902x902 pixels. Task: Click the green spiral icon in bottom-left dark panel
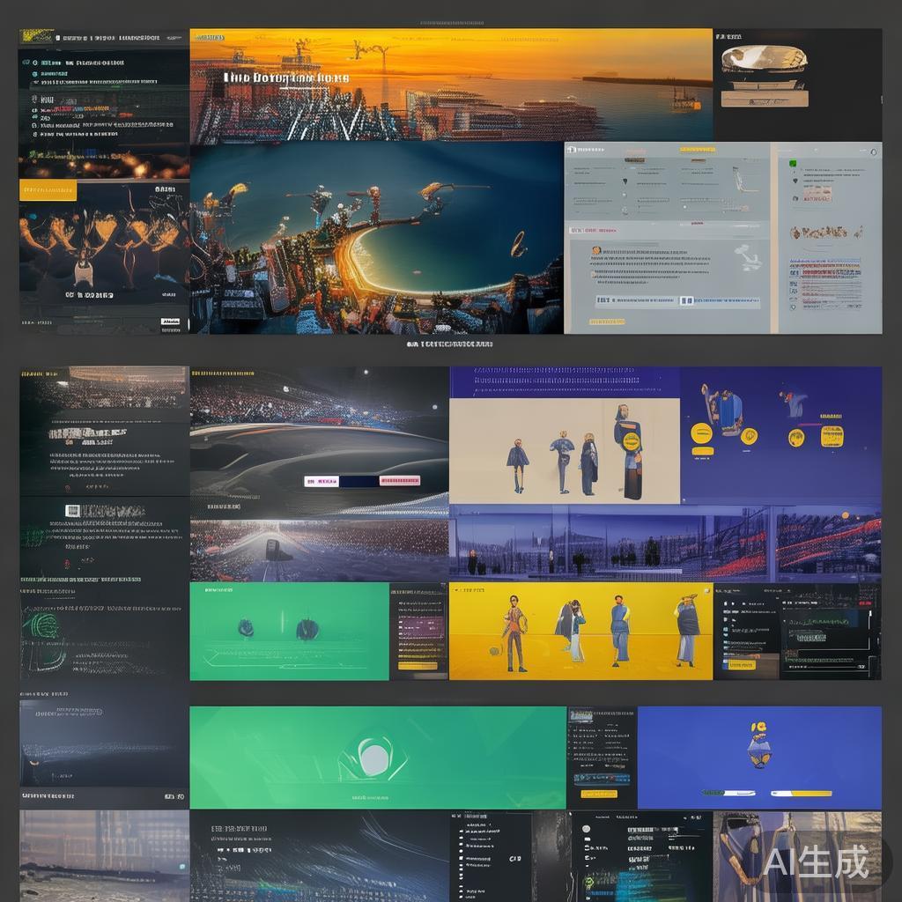pos(44,627)
